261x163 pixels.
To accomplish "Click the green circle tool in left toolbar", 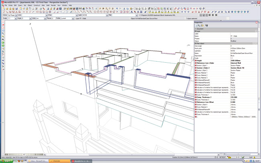I will (x=3, y=43).
